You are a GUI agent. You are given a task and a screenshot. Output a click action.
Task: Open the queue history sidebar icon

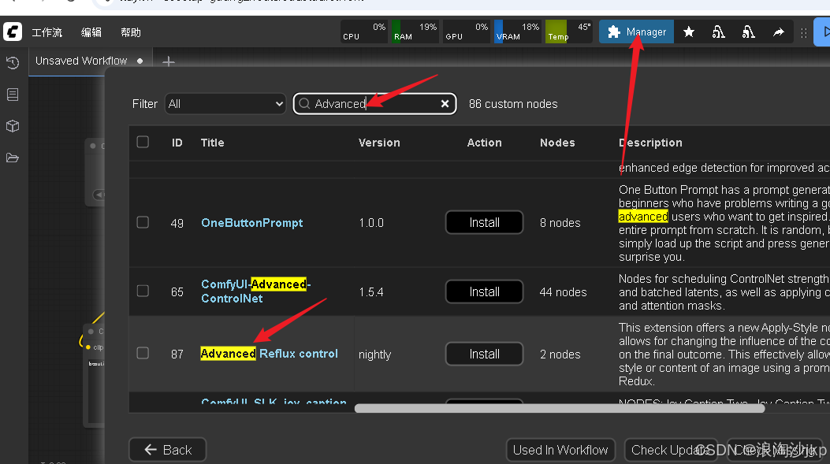(13, 63)
